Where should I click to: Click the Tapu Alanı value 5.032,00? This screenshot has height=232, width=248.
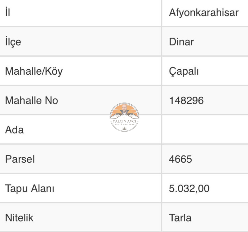[189, 189]
